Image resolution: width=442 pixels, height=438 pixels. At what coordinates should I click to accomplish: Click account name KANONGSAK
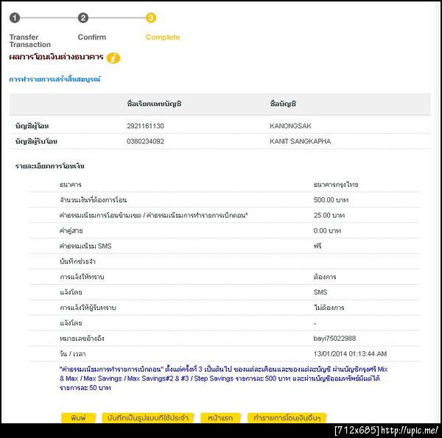click(290, 126)
